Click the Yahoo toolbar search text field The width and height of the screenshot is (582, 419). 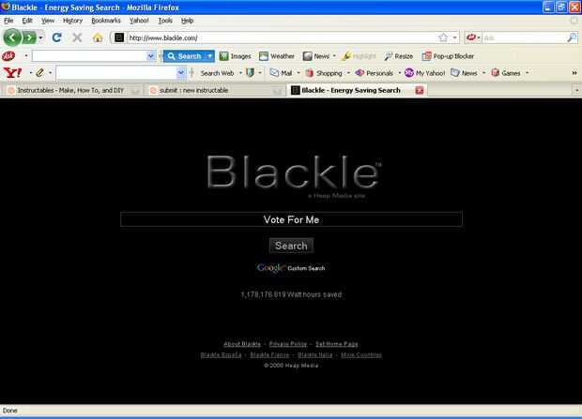coord(116,73)
